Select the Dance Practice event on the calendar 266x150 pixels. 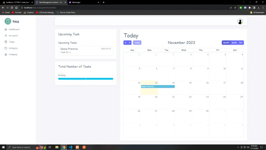point(158,86)
